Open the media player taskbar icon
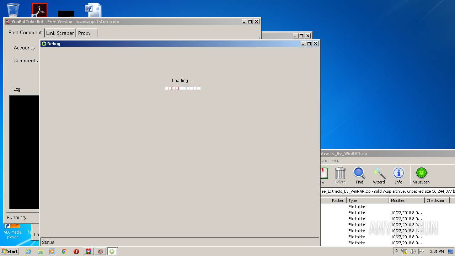455x256 pixels. click(x=52, y=251)
